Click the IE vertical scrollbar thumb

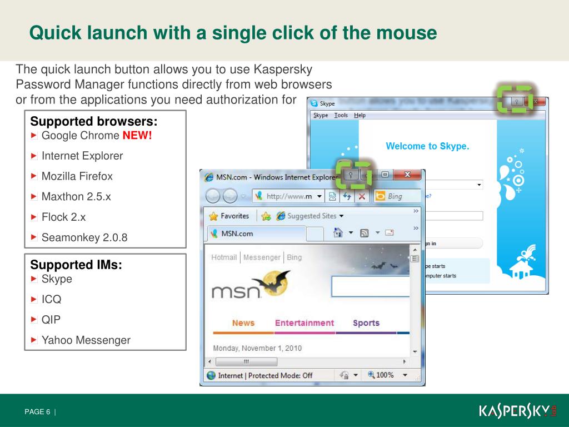[x=415, y=259]
